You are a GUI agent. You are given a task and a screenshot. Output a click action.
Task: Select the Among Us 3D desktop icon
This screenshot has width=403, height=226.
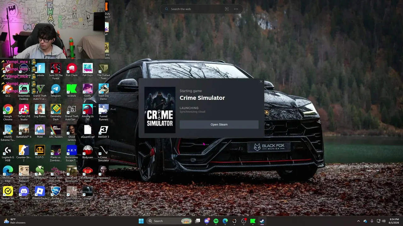coord(88,113)
